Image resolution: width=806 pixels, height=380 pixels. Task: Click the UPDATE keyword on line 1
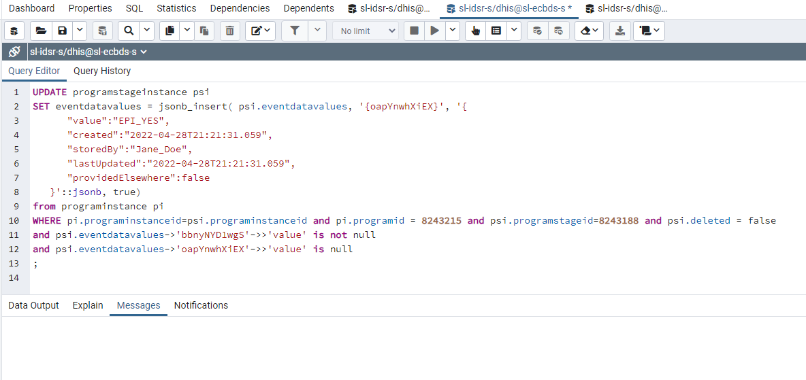50,92
